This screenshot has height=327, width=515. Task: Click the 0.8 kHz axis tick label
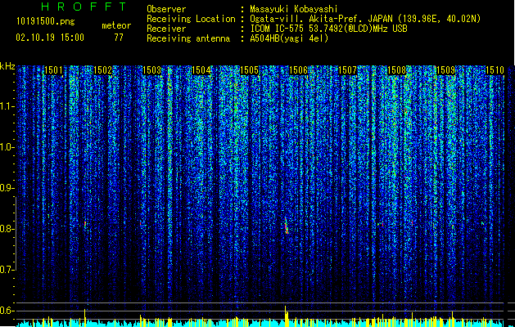[7, 229]
